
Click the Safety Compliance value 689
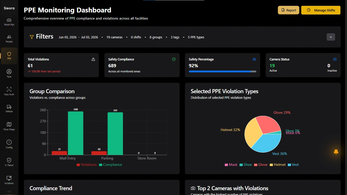click(x=112, y=66)
